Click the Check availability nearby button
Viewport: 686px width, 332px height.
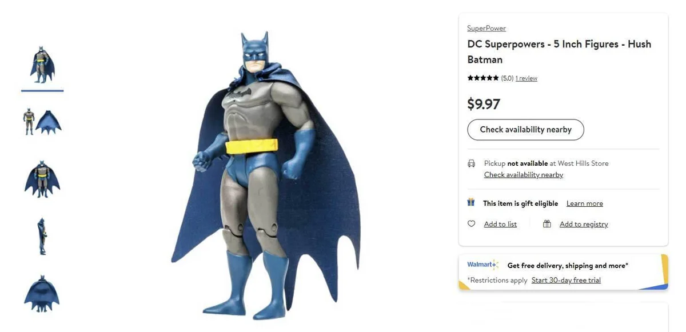point(525,130)
